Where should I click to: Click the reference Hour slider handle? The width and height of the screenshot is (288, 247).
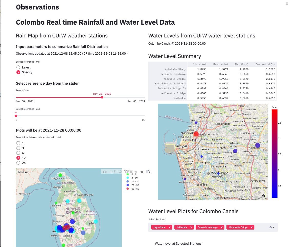16,116
